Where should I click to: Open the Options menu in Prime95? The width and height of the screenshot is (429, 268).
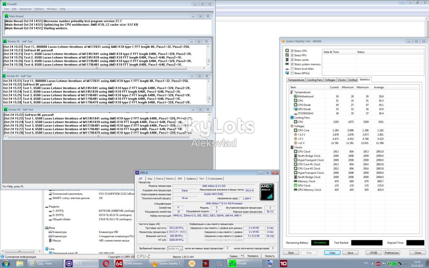[39, 9]
